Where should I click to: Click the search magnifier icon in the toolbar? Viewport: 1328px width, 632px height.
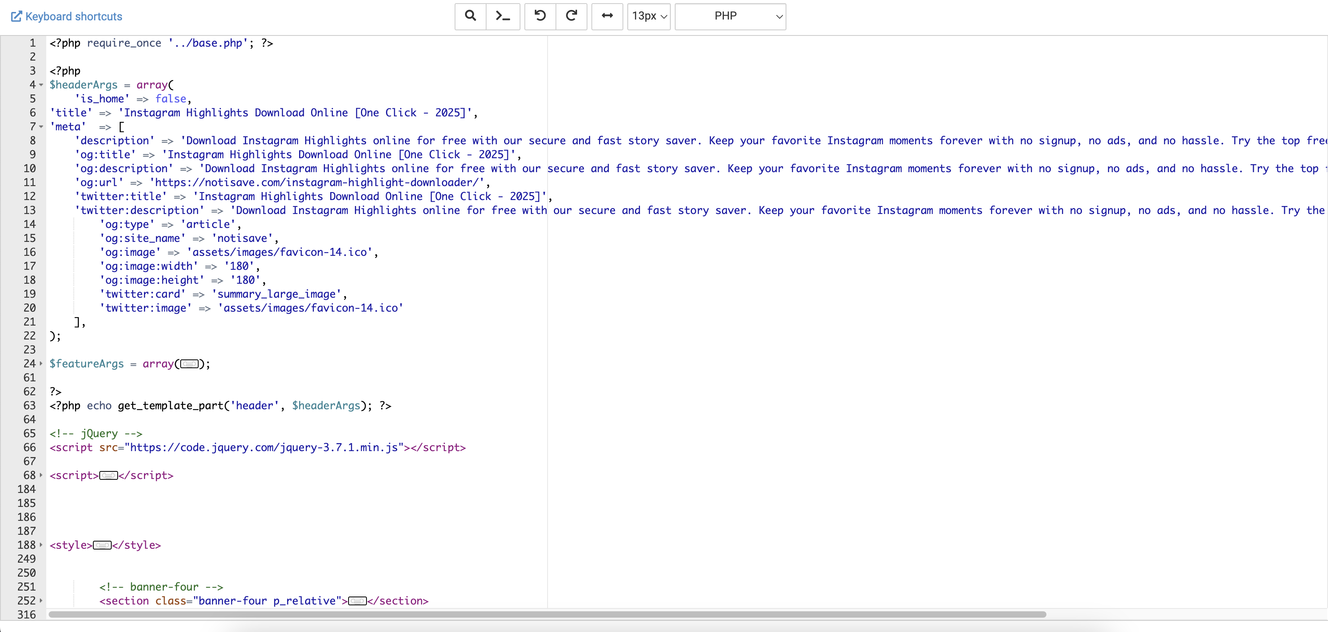470,16
